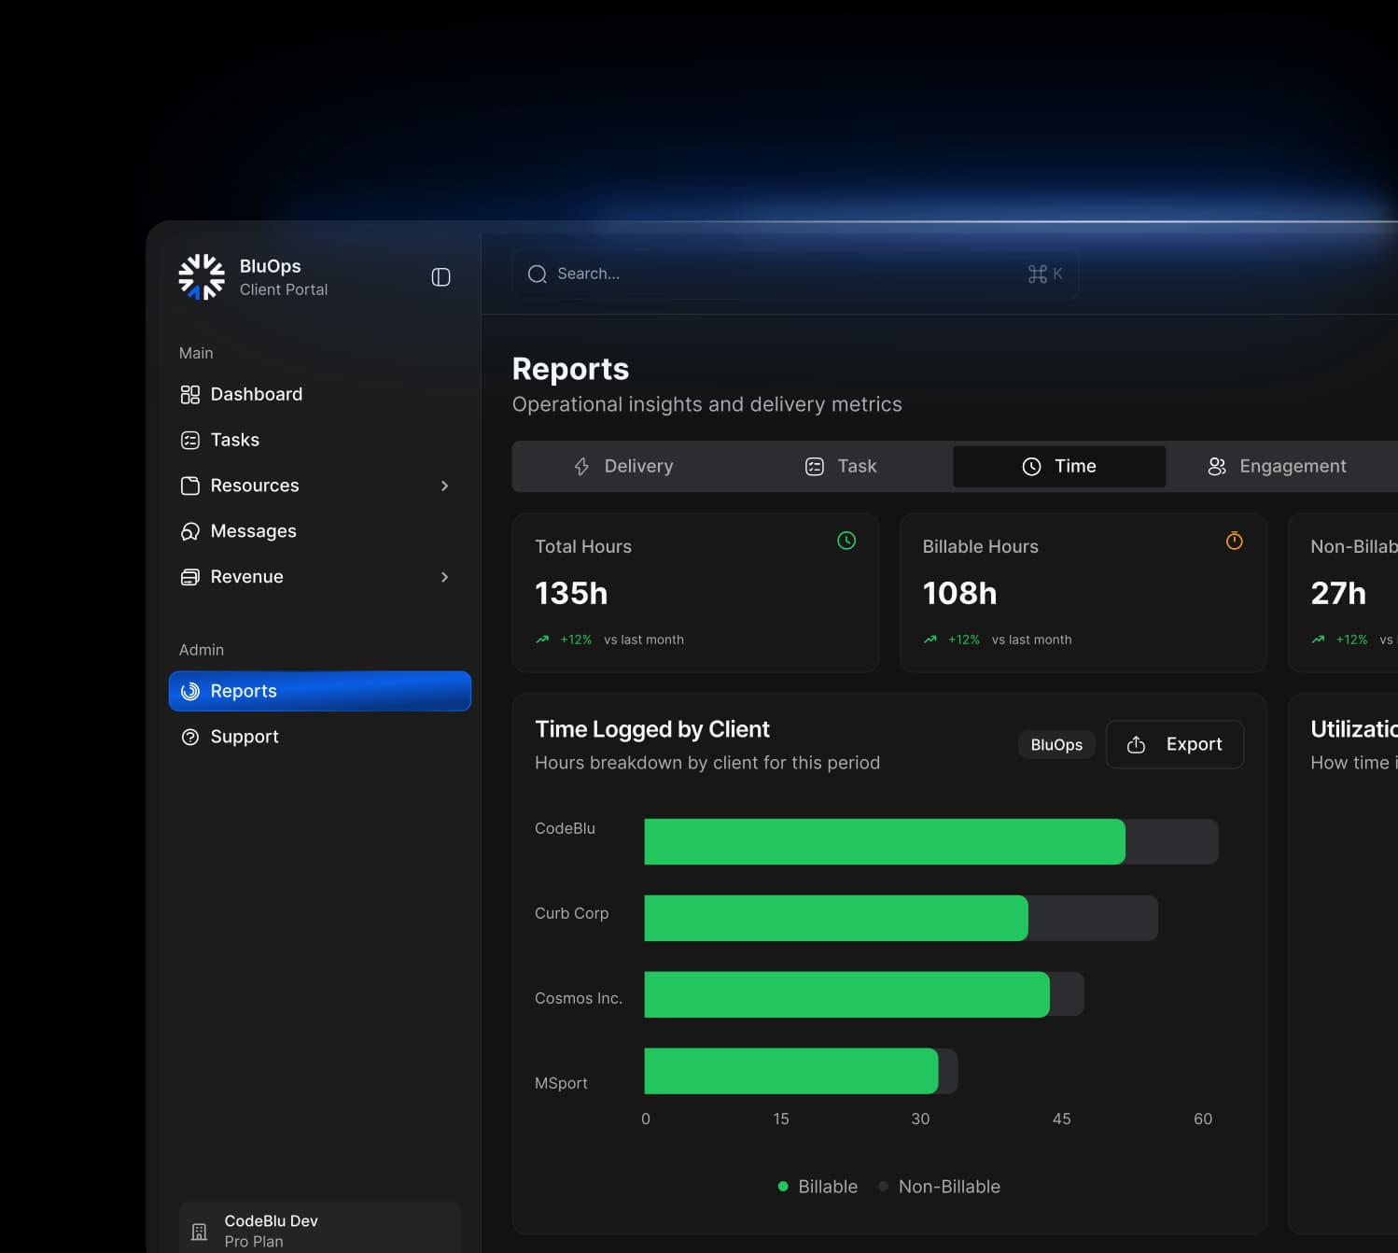Viewport: 1398px width, 1253px height.
Task: Open the BluOps filter chip
Action: (x=1056, y=744)
